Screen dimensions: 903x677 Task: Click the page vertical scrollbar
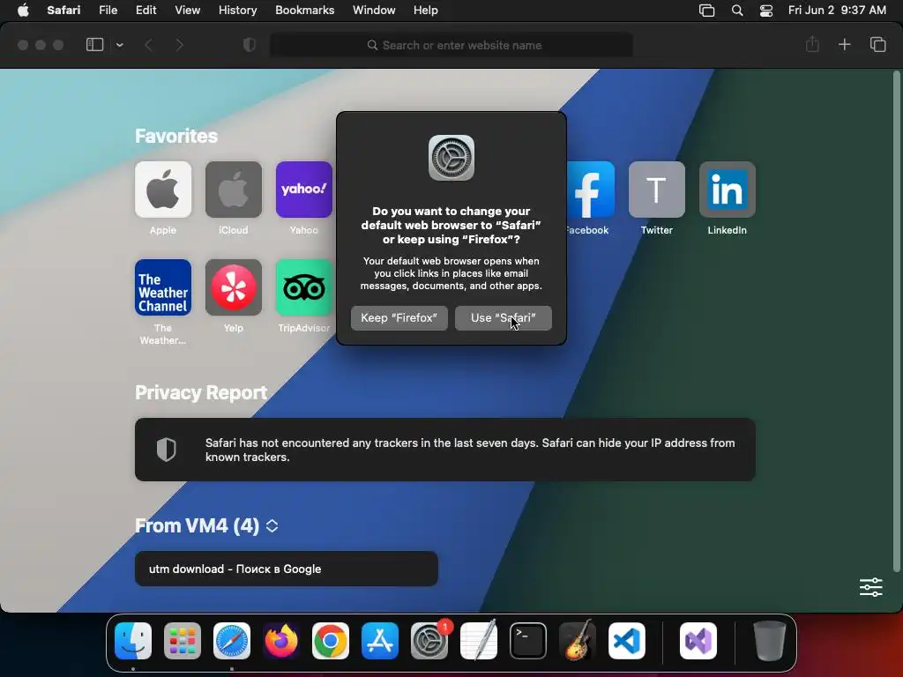[x=896, y=321]
